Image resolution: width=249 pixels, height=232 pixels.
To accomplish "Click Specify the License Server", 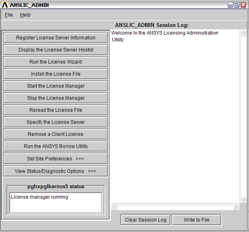I will tap(56, 122).
